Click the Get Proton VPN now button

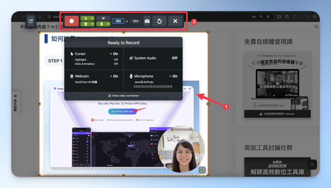click(122, 111)
